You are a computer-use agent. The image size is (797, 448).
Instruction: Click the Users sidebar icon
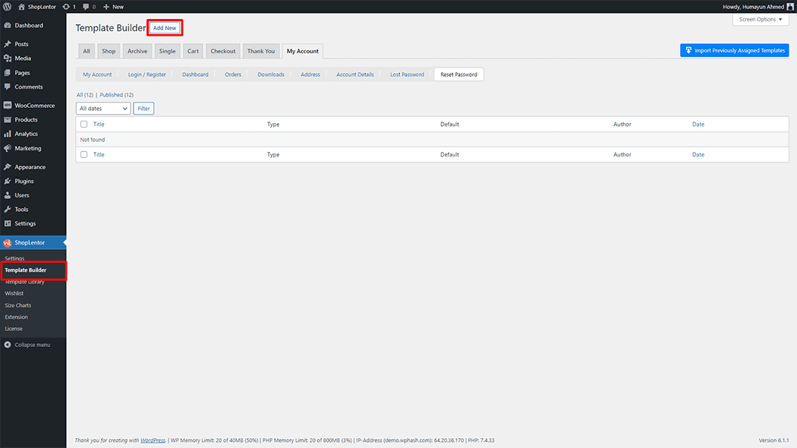(8, 195)
